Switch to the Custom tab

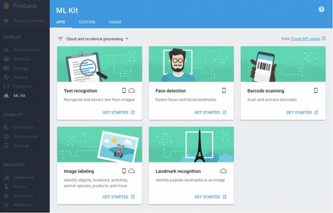point(87,22)
